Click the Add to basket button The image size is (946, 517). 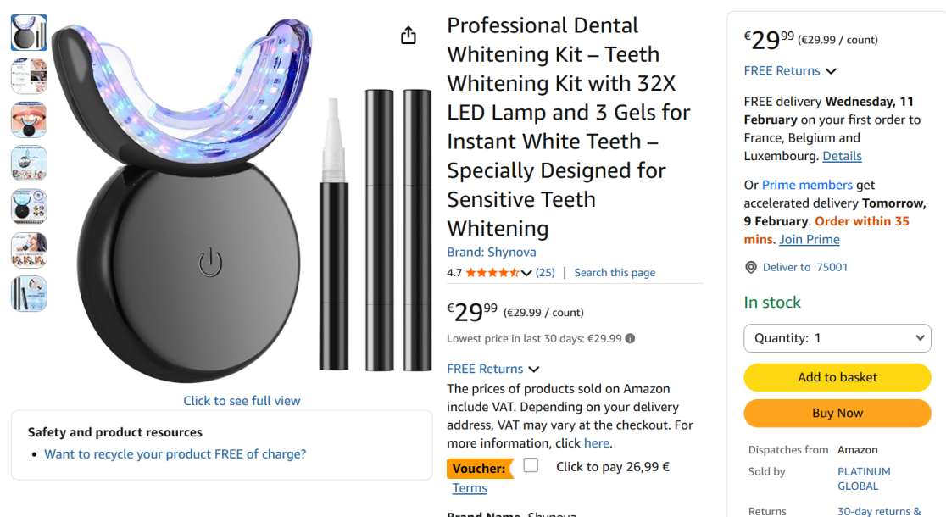[837, 377]
